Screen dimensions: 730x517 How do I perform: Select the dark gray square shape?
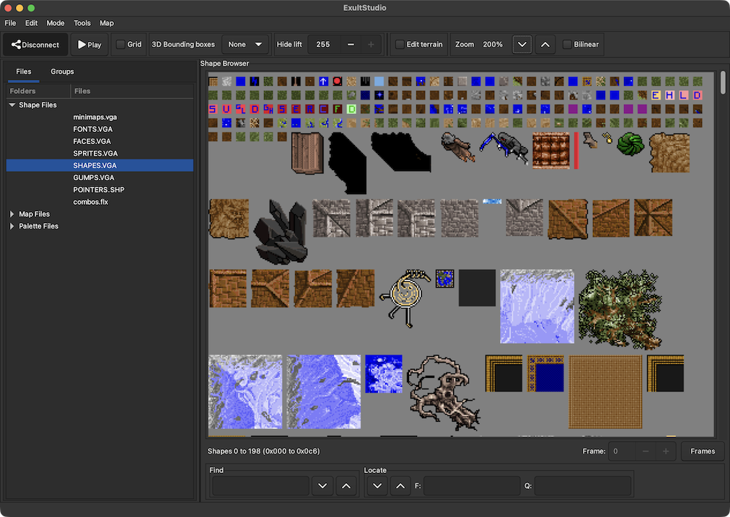point(477,288)
